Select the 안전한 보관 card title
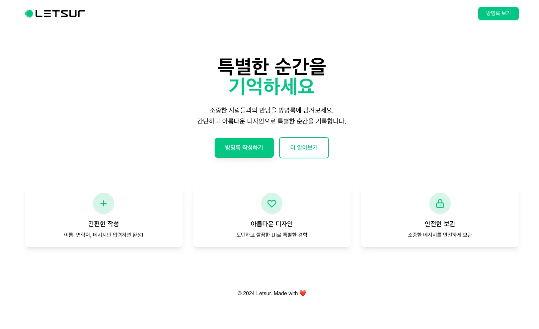This screenshot has width=539, height=329. coord(440,224)
